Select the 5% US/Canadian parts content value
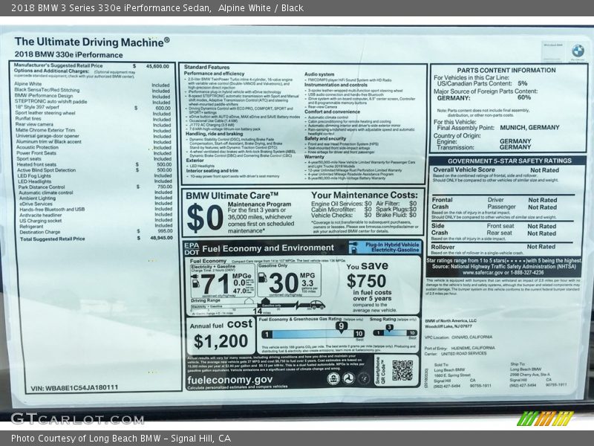Screen dimensions: 594x446 (x=523, y=83)
